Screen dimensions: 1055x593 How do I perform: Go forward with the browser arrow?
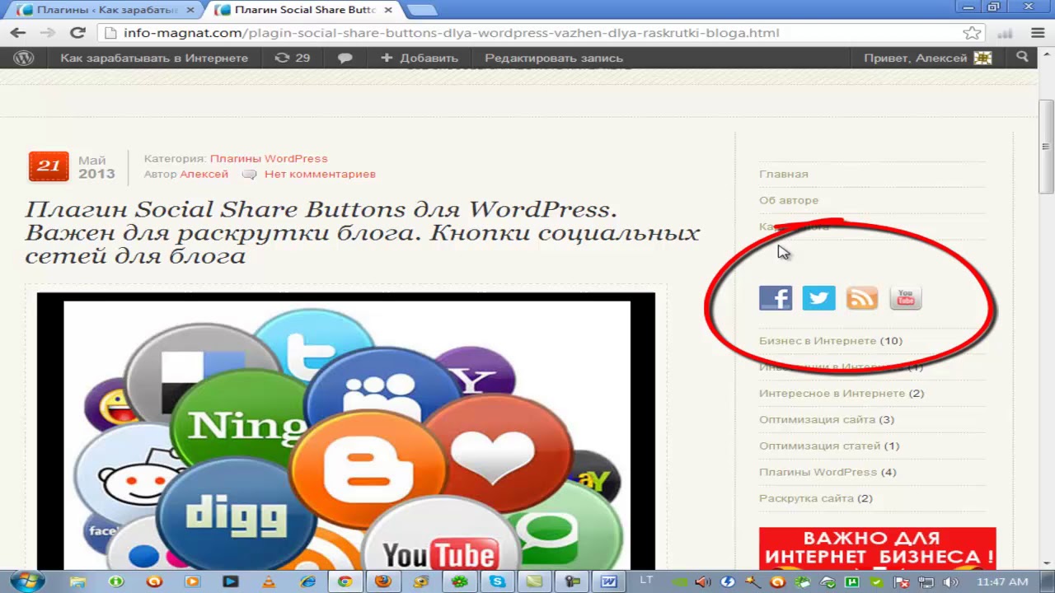coord(48,33)
